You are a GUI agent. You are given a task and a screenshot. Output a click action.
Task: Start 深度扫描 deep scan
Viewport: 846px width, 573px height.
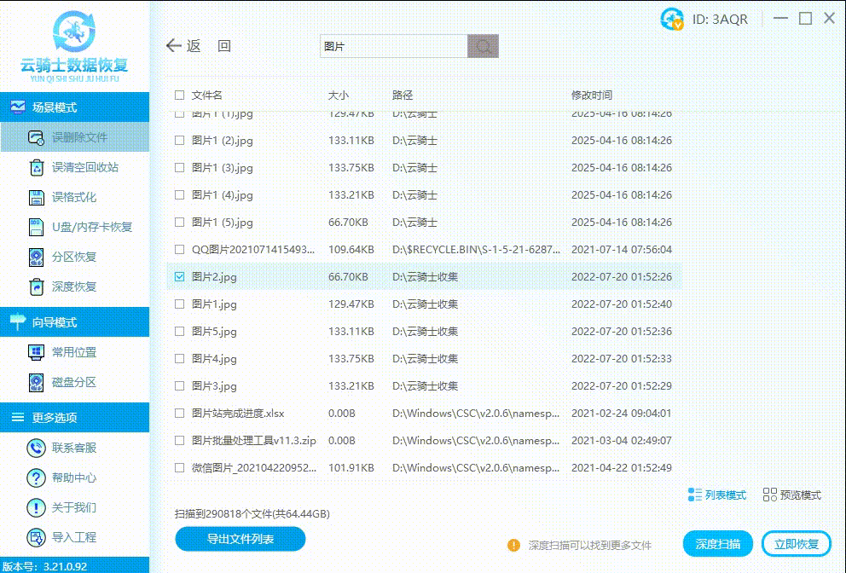[717, 544]
